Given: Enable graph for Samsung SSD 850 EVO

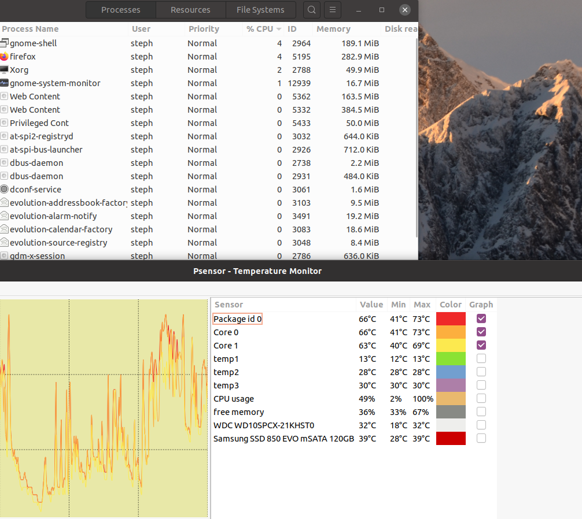Looking at the screenshot, I should point(481,438).
